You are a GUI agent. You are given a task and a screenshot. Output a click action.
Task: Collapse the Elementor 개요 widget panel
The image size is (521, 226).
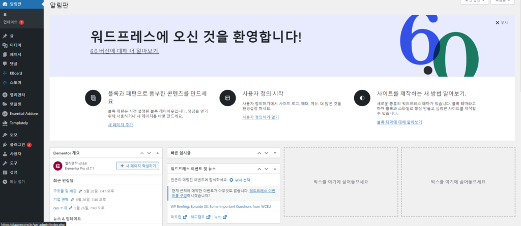tap(158, 153)
